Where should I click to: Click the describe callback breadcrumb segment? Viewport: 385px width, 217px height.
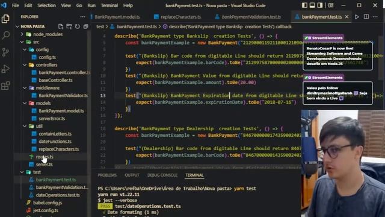(230, 27)
